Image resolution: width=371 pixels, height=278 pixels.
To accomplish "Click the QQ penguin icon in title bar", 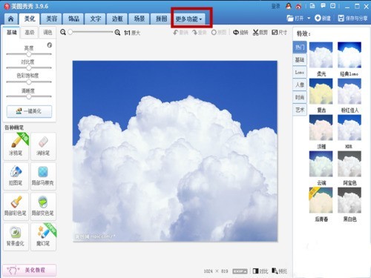I will coord(289,6).
